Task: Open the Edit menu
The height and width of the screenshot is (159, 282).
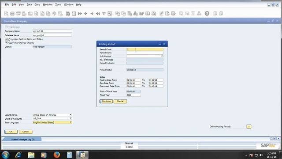Action: [14, 4]
